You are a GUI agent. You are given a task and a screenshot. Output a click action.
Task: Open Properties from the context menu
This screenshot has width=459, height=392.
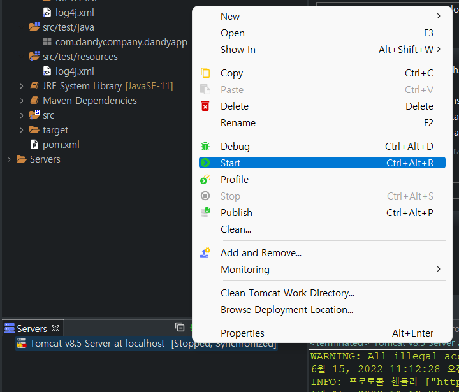coord(322,333)
